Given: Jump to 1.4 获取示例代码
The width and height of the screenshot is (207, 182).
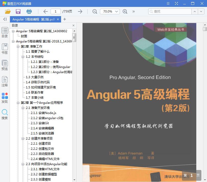Looking at the screenshot, I should pos(38,82).
